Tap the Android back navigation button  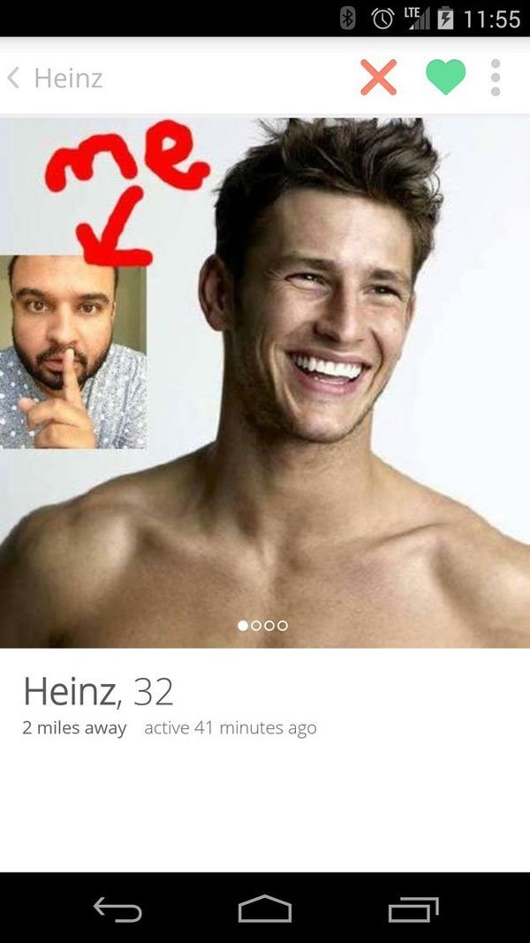(117, 909)
